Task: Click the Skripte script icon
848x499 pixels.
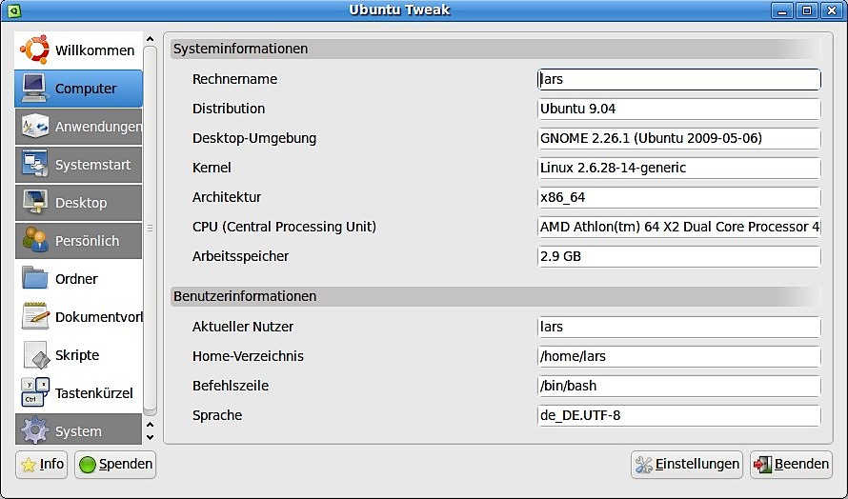Action: click(35, 355)
